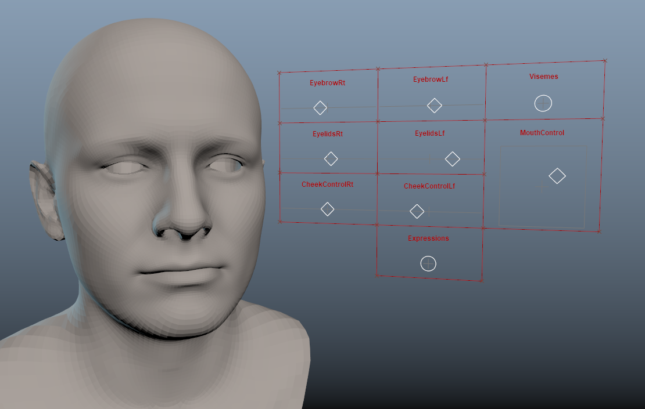The width and height of the screenshot is (645, 409).
Task: Click the EyelidsLf panel label
Action: point(429,133)
